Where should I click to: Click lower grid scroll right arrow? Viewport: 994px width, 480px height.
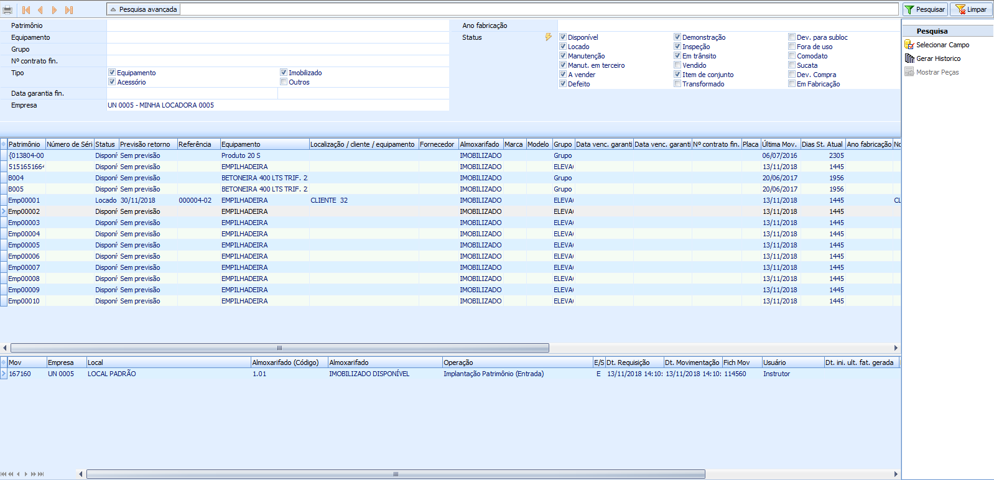pyautogui.click(x=896, y=474)
